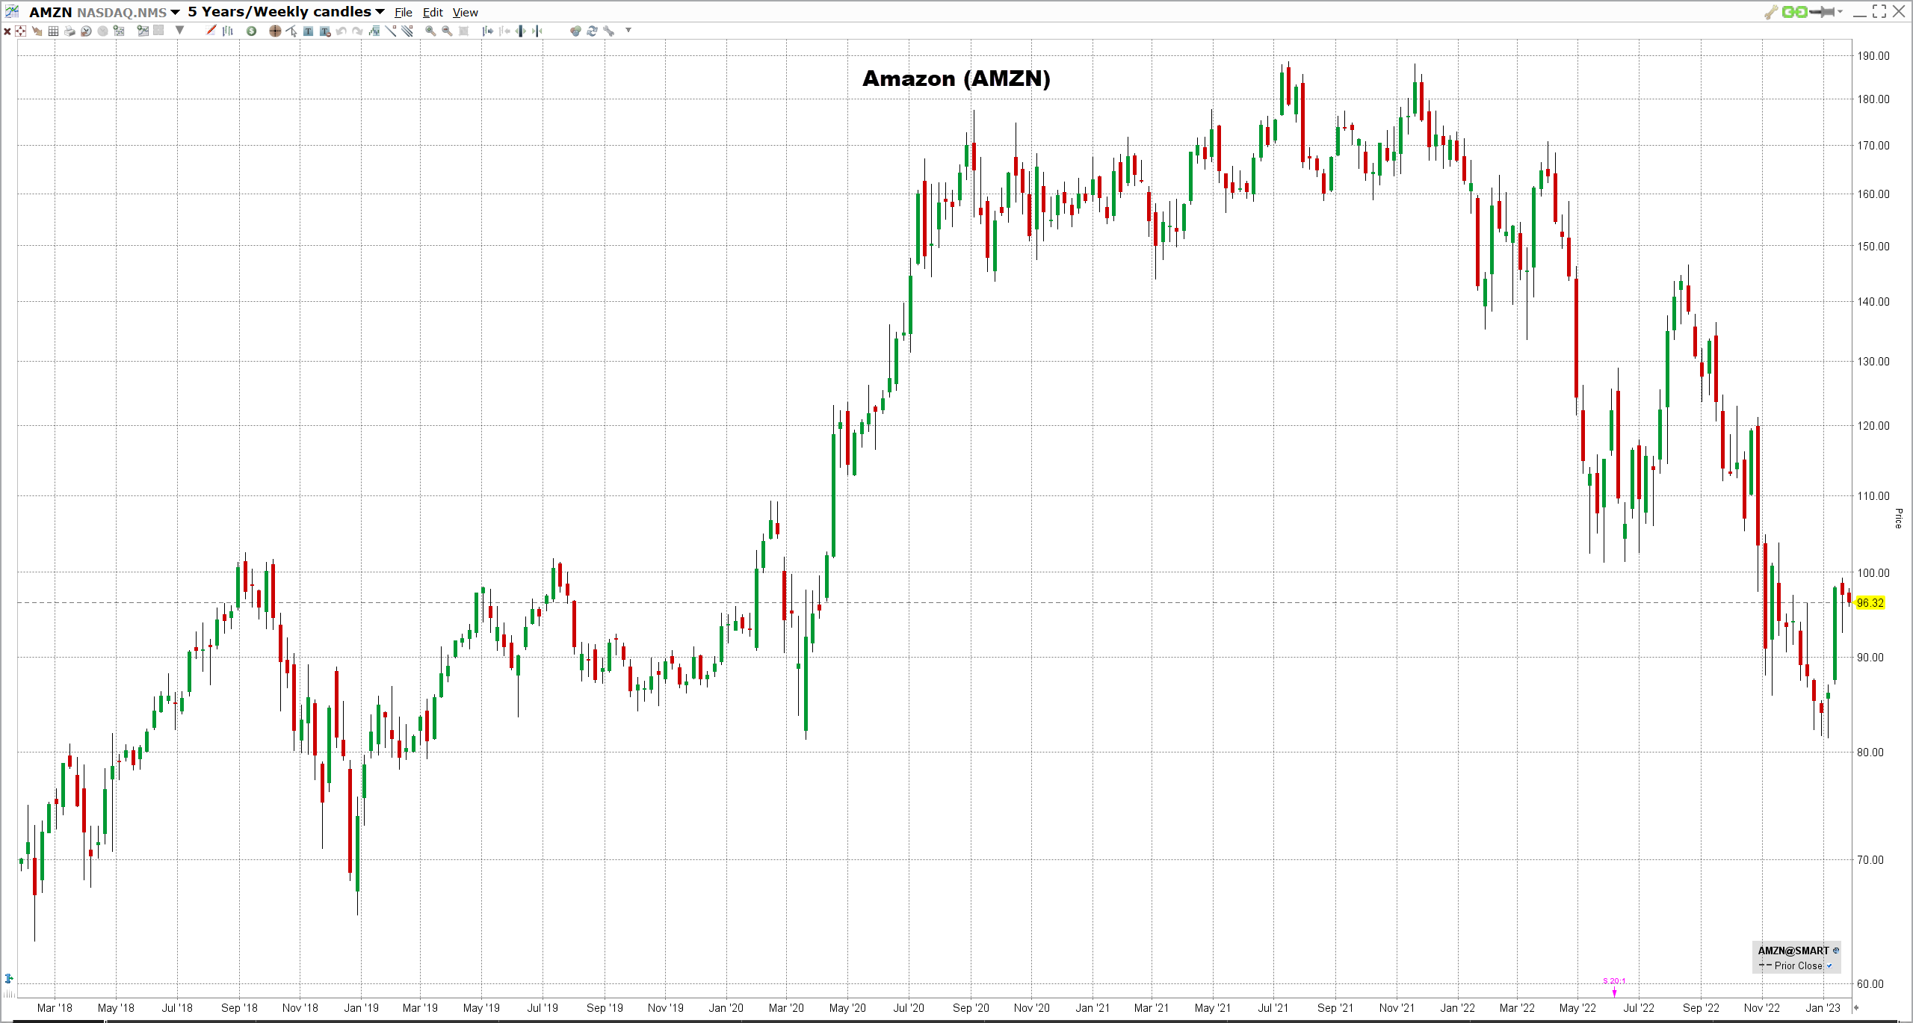Click the remove text annotation icon

tap(325, 31)
